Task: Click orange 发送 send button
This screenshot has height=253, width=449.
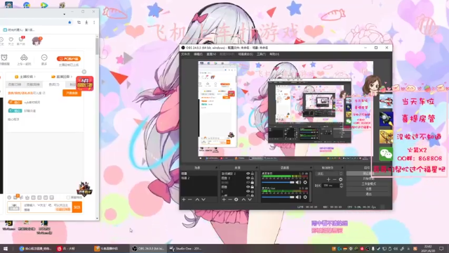Action: (x=77, y=207)
